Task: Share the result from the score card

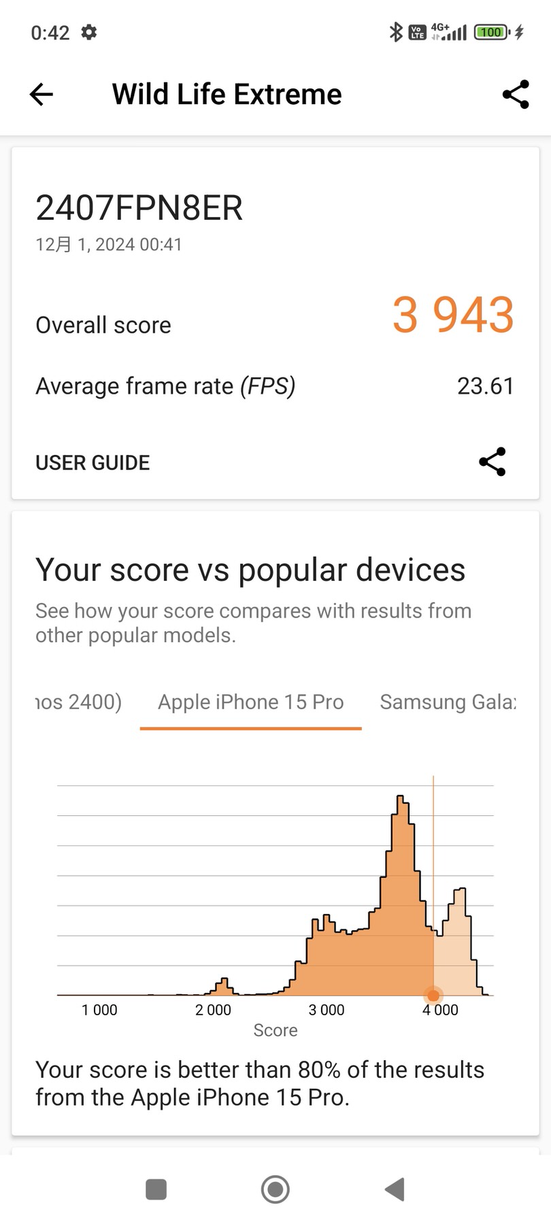Action: click(492, 462)
